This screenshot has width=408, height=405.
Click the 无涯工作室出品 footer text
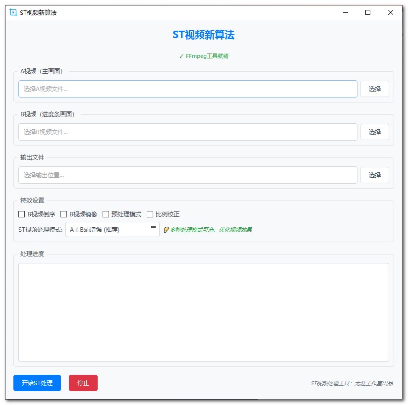(x=374, y=383)
